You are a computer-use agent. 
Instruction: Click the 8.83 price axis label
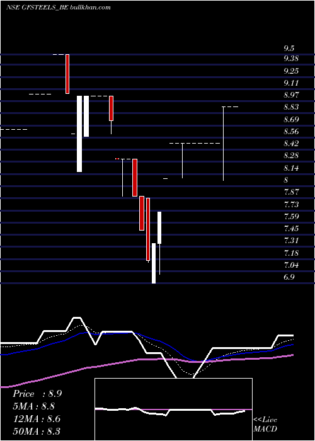pos(291,107)
